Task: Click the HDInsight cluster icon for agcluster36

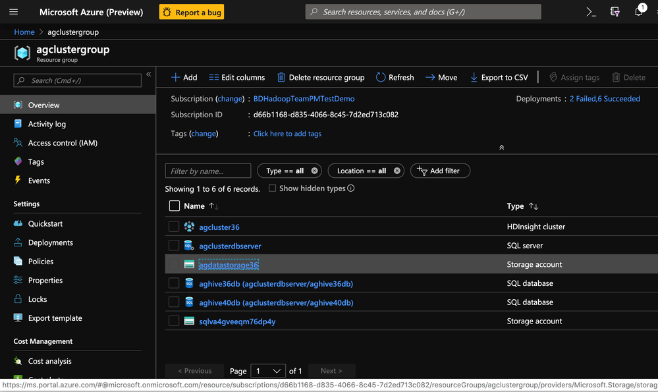Action: tap(189, 227)
